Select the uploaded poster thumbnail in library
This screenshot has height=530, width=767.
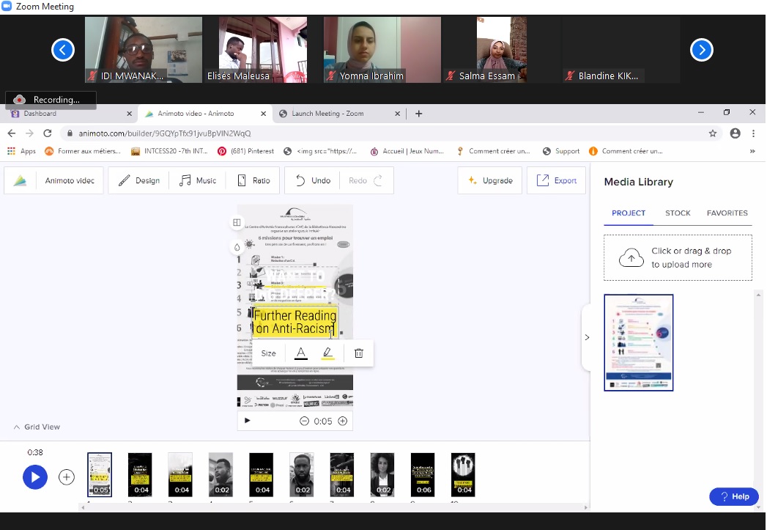tap(638, 342)
